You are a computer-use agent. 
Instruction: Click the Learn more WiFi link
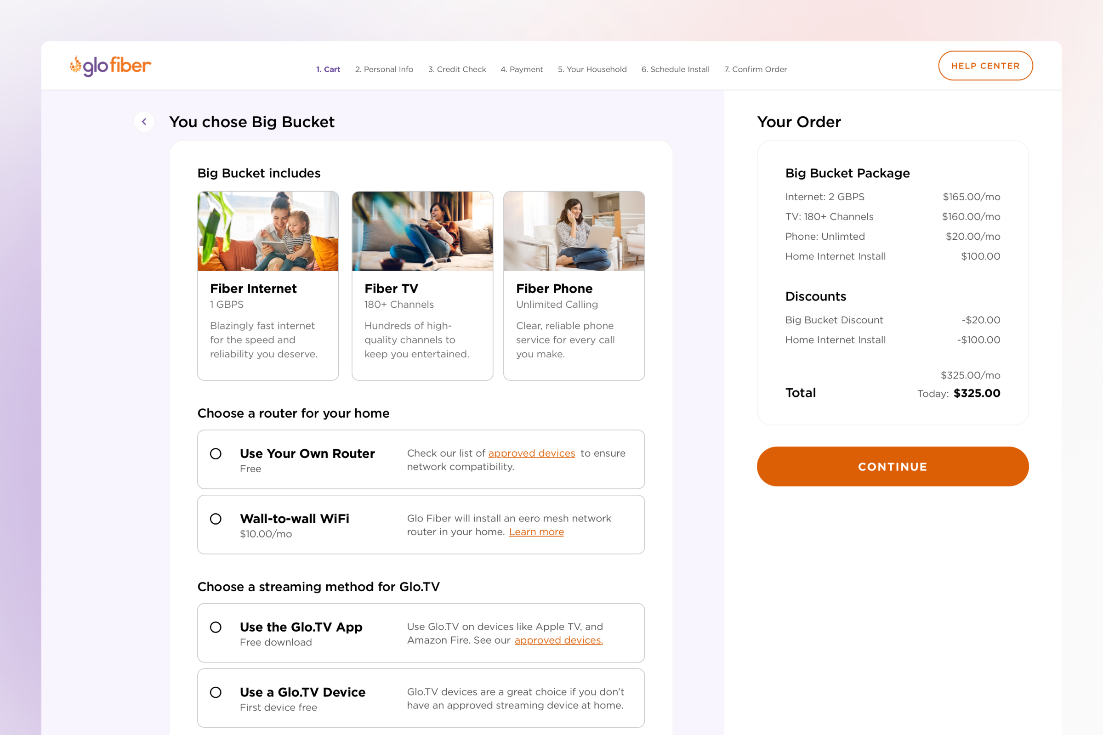tap(537, 531)
